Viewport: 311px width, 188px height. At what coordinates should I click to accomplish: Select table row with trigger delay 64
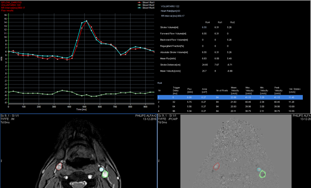coord(230,106)
